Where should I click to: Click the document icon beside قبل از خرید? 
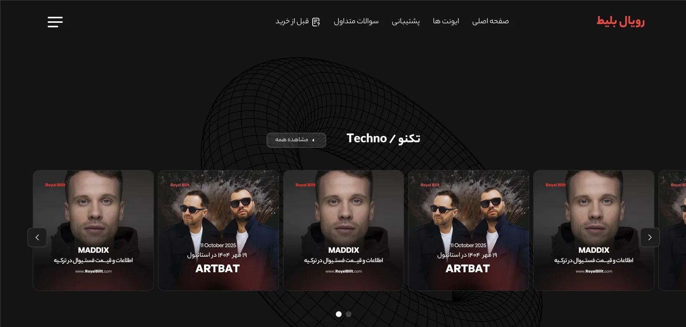point(316,22)
